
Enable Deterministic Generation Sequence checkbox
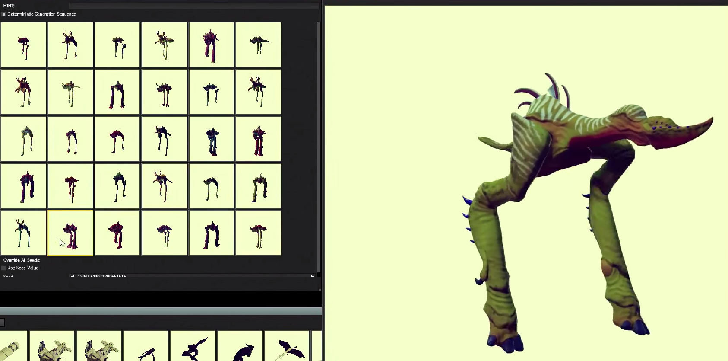[4, 14]
